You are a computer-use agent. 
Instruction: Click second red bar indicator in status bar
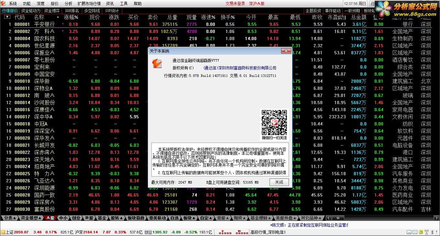click(x=242, y=232)
